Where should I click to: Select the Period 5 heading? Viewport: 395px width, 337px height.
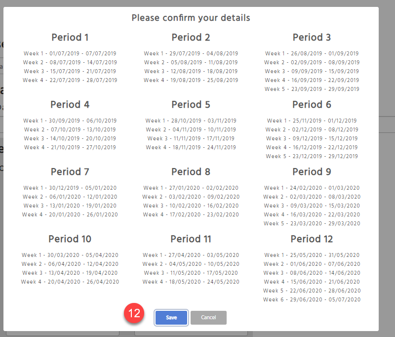click(191, 105)
